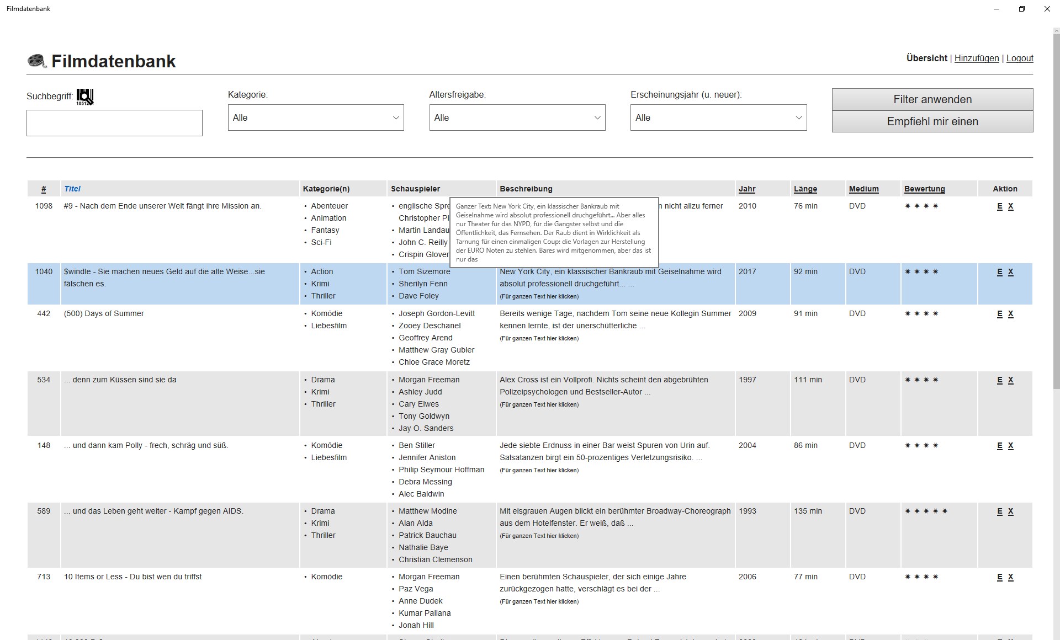Click actor Alan Alda
1060x640 pixels.
(x=416, y=523)
